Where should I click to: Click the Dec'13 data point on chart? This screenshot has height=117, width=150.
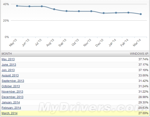103,13
